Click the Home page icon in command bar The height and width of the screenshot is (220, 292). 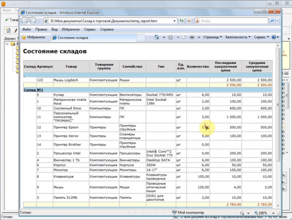[x=157, y=37]
